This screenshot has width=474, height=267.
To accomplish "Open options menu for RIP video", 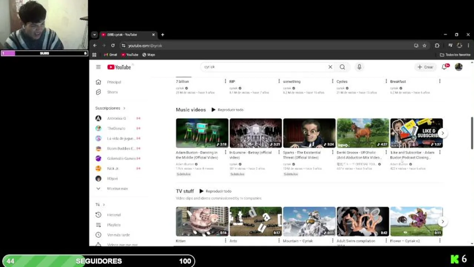I will [279, 81].
